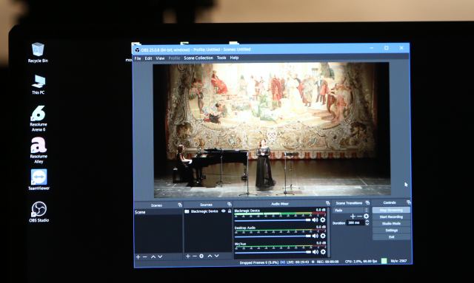Image resolution: width=474 pixels, height=283 pixels.
Task: Adjust Desktop Audio volume slider
Action: pyautogui.click(x=273, y=236)
